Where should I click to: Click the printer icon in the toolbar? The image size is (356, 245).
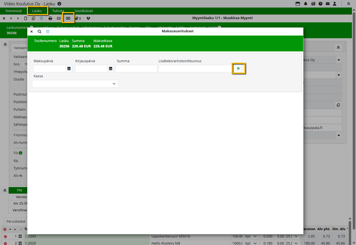[50, 18]
